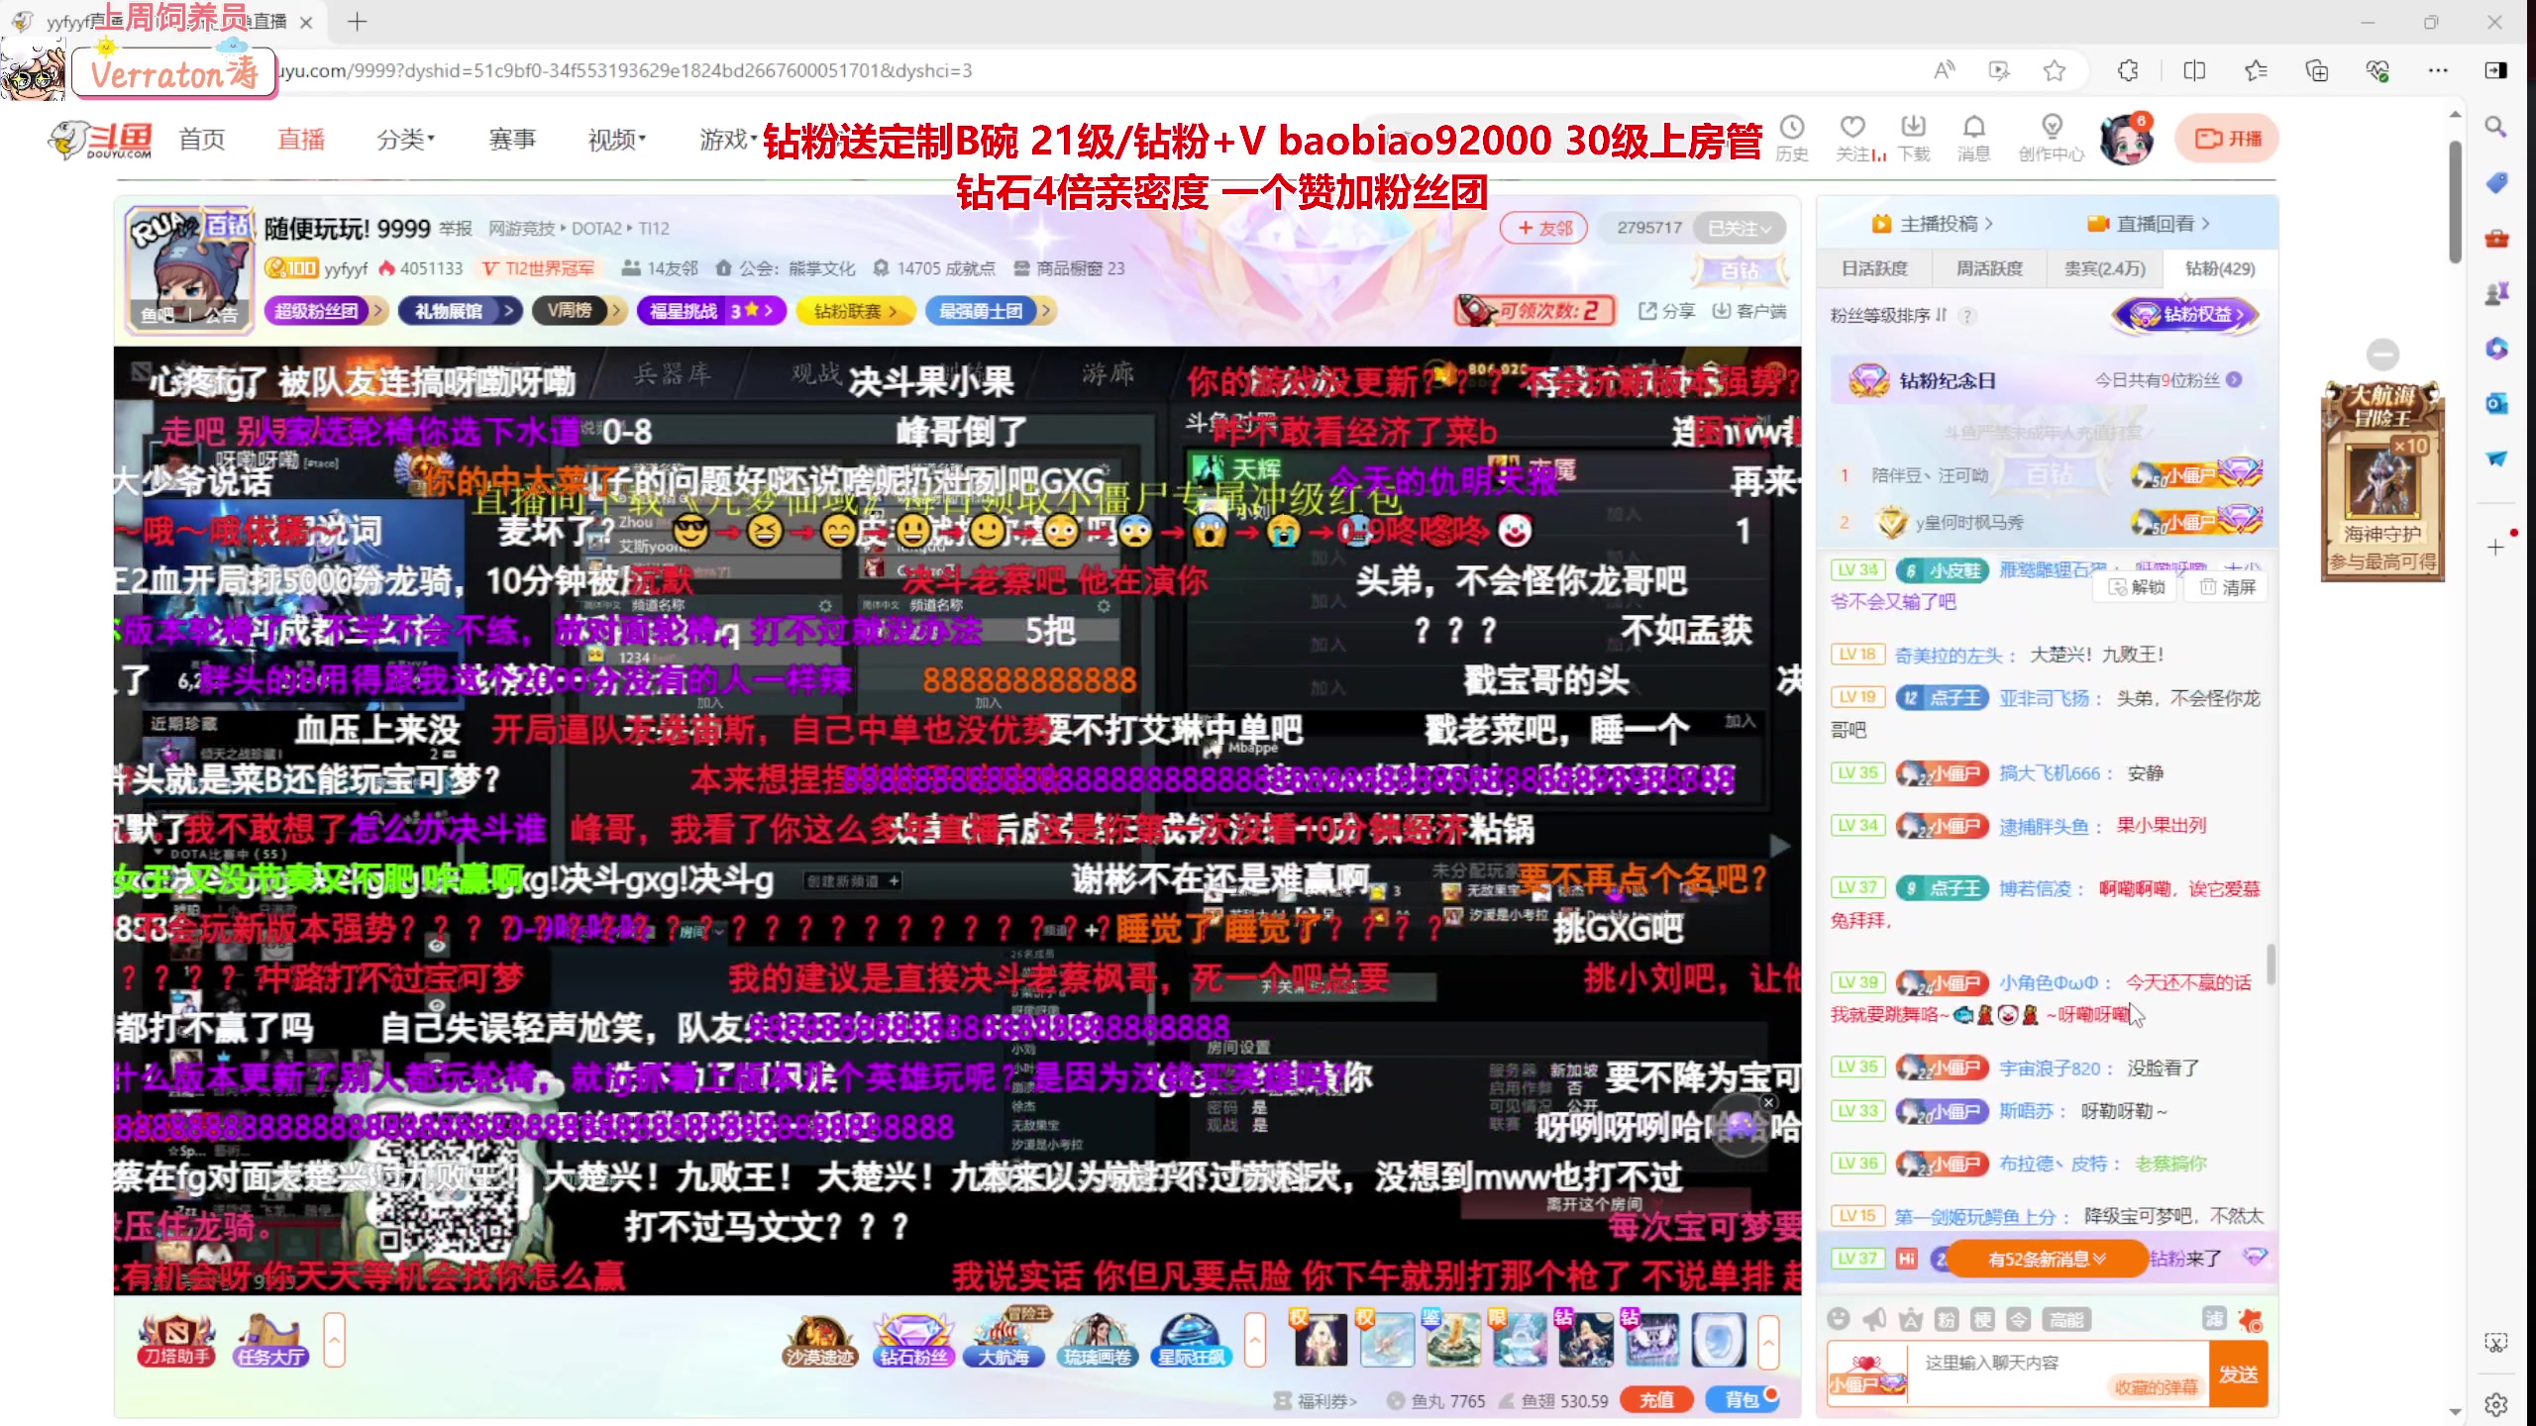Open 赛事 esports in top navigation

[512, 140]
